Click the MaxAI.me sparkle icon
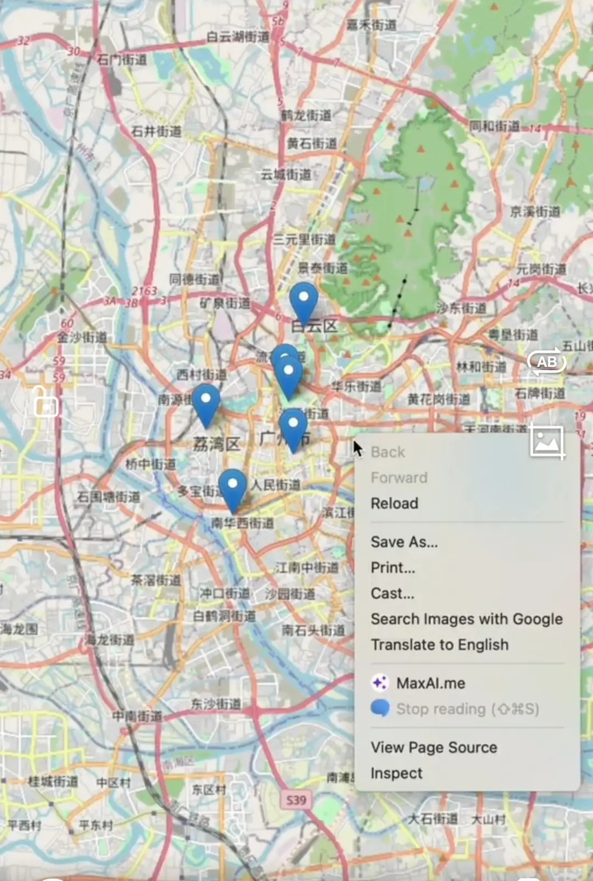 (x=380, y=683)
